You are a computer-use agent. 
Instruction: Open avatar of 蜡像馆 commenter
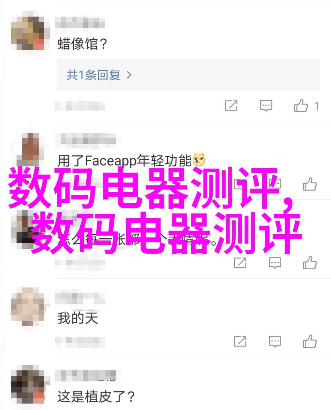pos(28,31)
